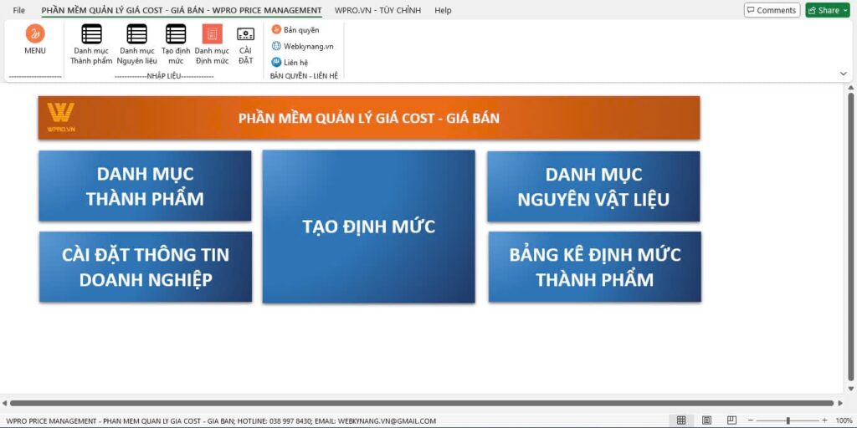Screen dimensions: 857x428
Task: Open the Help tab
Action: point(443,10)
